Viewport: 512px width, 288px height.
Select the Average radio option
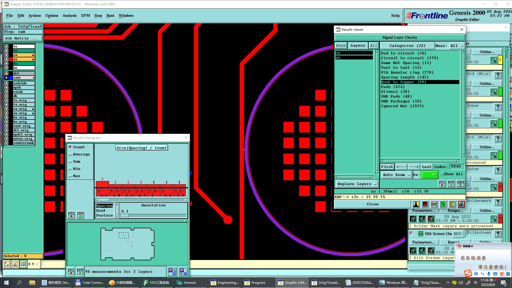click(70, 154)
